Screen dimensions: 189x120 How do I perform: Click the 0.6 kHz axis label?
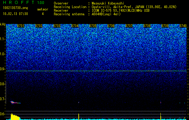2,114
